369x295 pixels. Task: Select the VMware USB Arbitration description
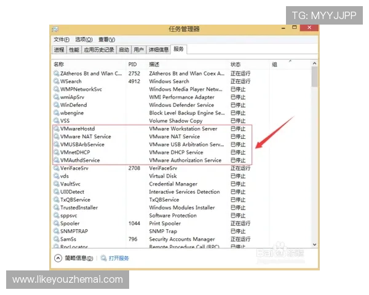(186, 144)
